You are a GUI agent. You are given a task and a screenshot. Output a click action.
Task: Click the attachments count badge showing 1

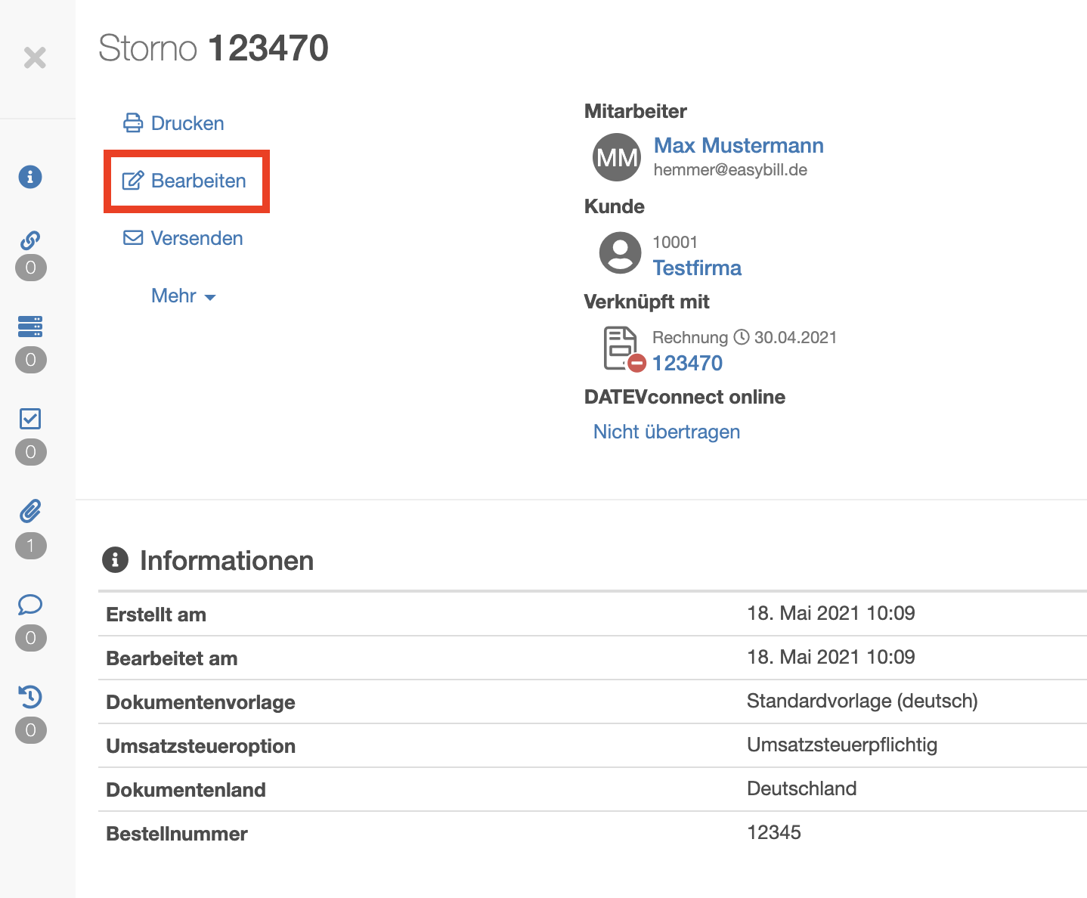30,545
